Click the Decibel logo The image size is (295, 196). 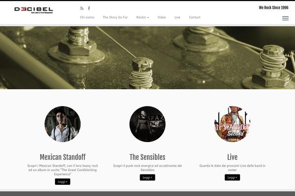[33, 10]
